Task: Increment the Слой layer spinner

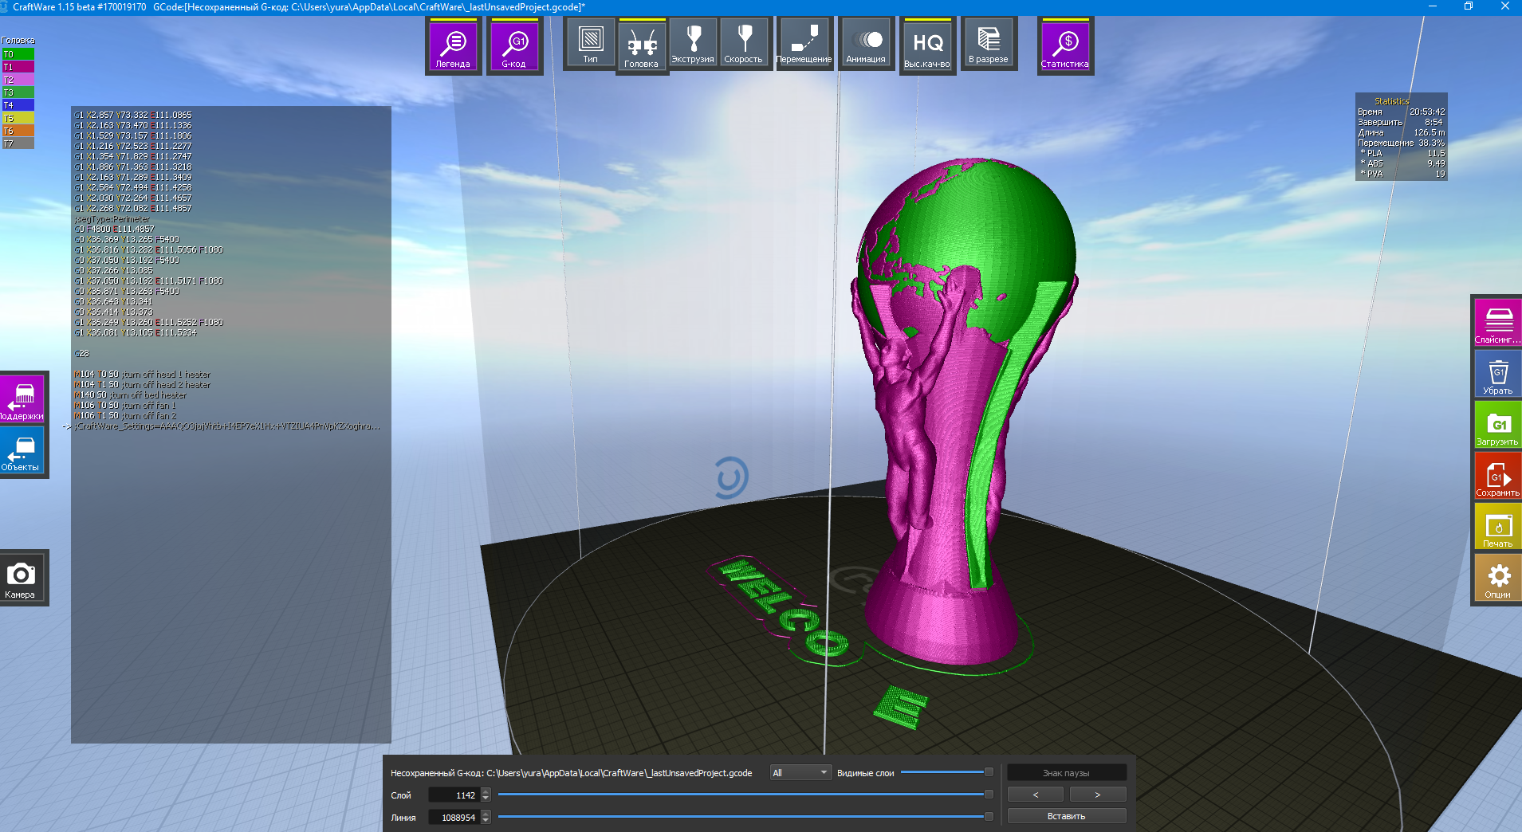Action: 486,791
